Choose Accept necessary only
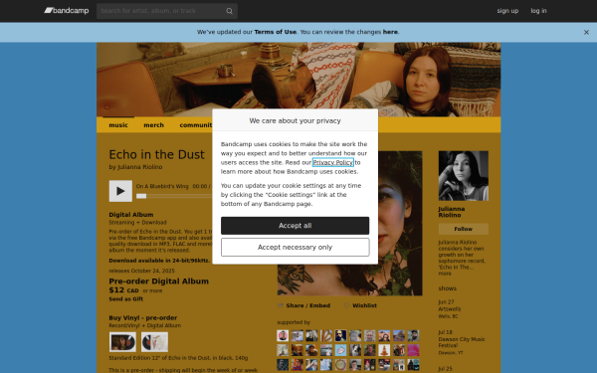597x373 pixels. coord(296,248)
